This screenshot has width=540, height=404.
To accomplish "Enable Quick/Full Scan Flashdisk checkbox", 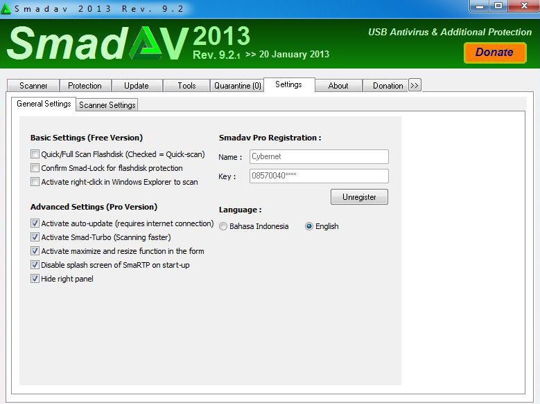I will (x=35, y=154).
